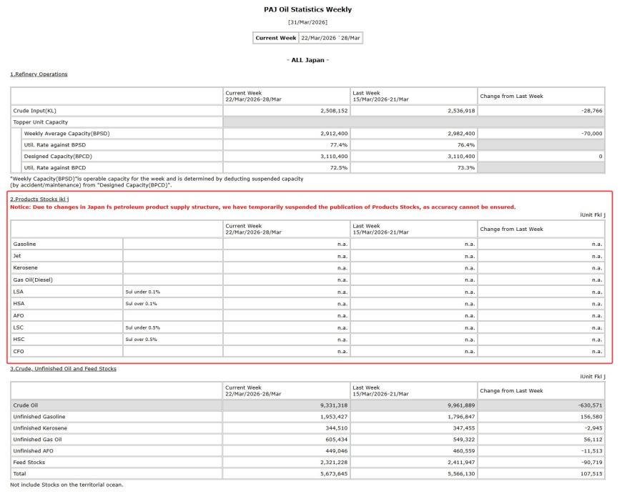Click "3.Crude, Unfinished Oil and Feed Stocks" heading
Screen dimensions: 622x494
63,368
